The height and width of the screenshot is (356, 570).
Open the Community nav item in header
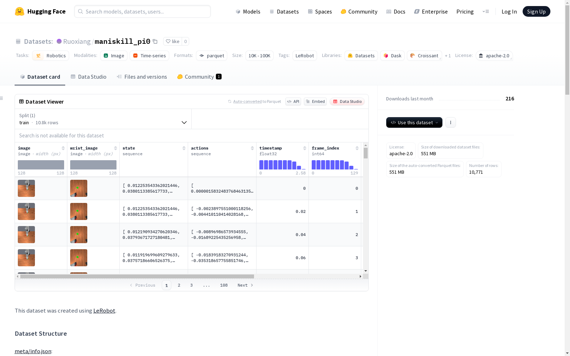(x=359, y=11)
